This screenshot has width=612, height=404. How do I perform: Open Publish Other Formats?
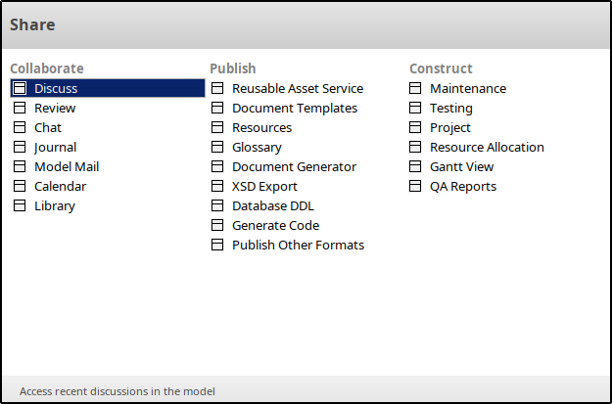(298, 245)
